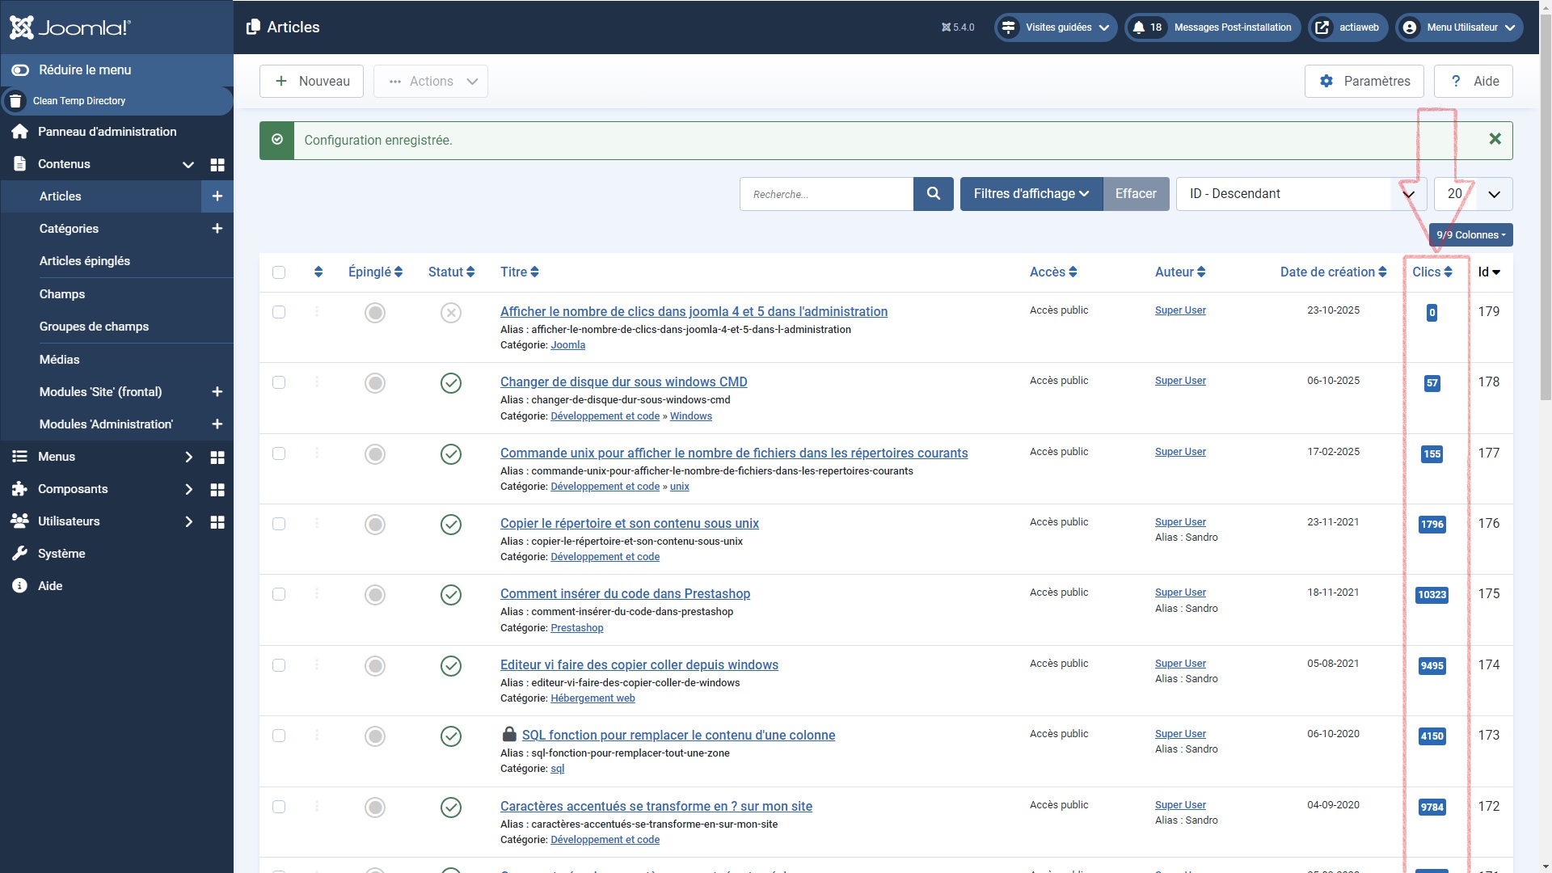
Task: Expand the Menu Utilisateur dropdown
Action: (x=1457, y=27)
